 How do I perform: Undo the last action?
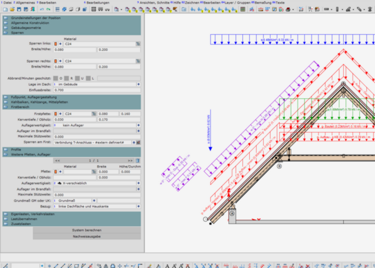(42, 9)
